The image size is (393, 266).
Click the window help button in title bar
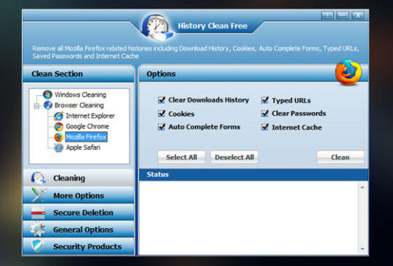click(327, 15)
